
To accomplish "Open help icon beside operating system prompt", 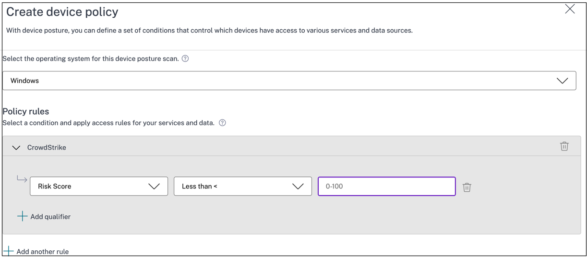I will pos(185,58).
